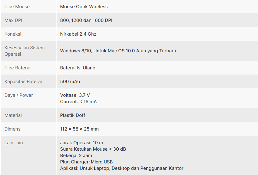258x175 pixels.
Task: Click the "Nirkabel 2.4 Ghz" value
Action: (78, 34)
